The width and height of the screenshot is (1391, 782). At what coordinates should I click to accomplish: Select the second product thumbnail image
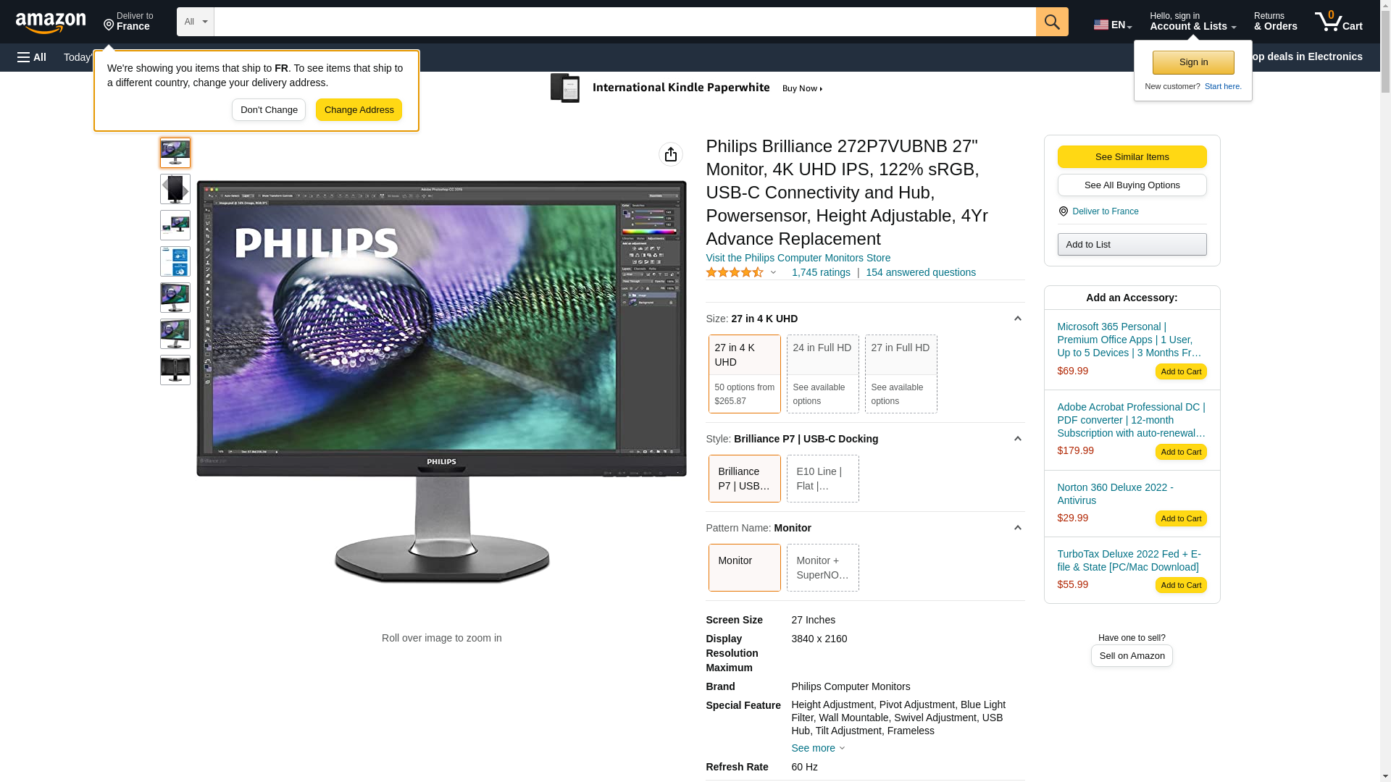tap(175, 189)
